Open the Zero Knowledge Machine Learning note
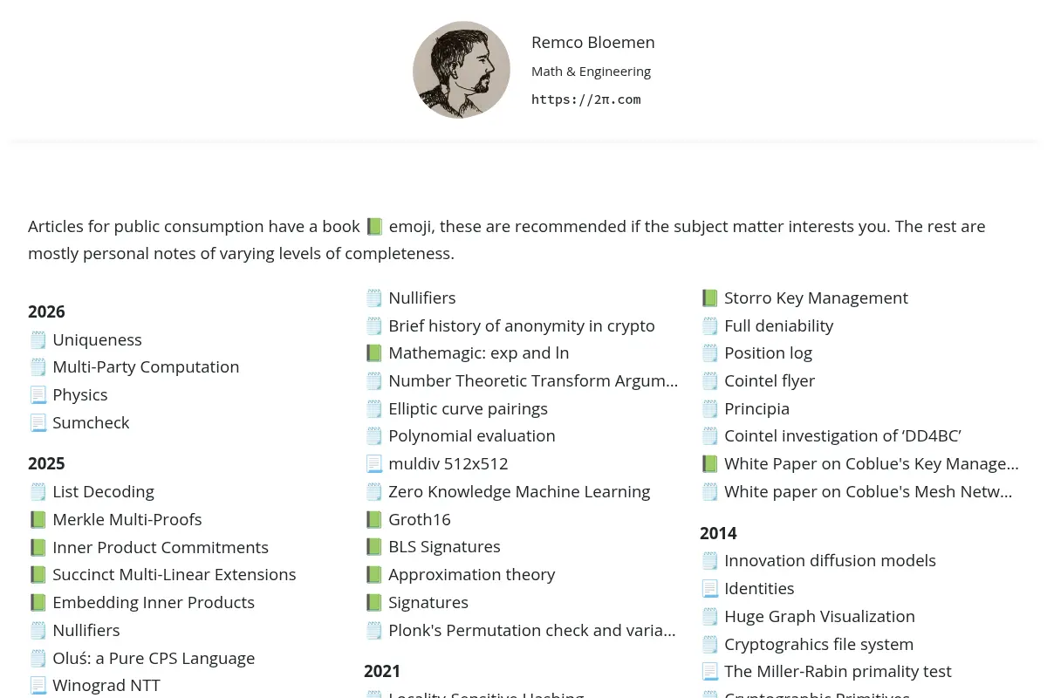1047x698 pixels. tap(519, 491)
